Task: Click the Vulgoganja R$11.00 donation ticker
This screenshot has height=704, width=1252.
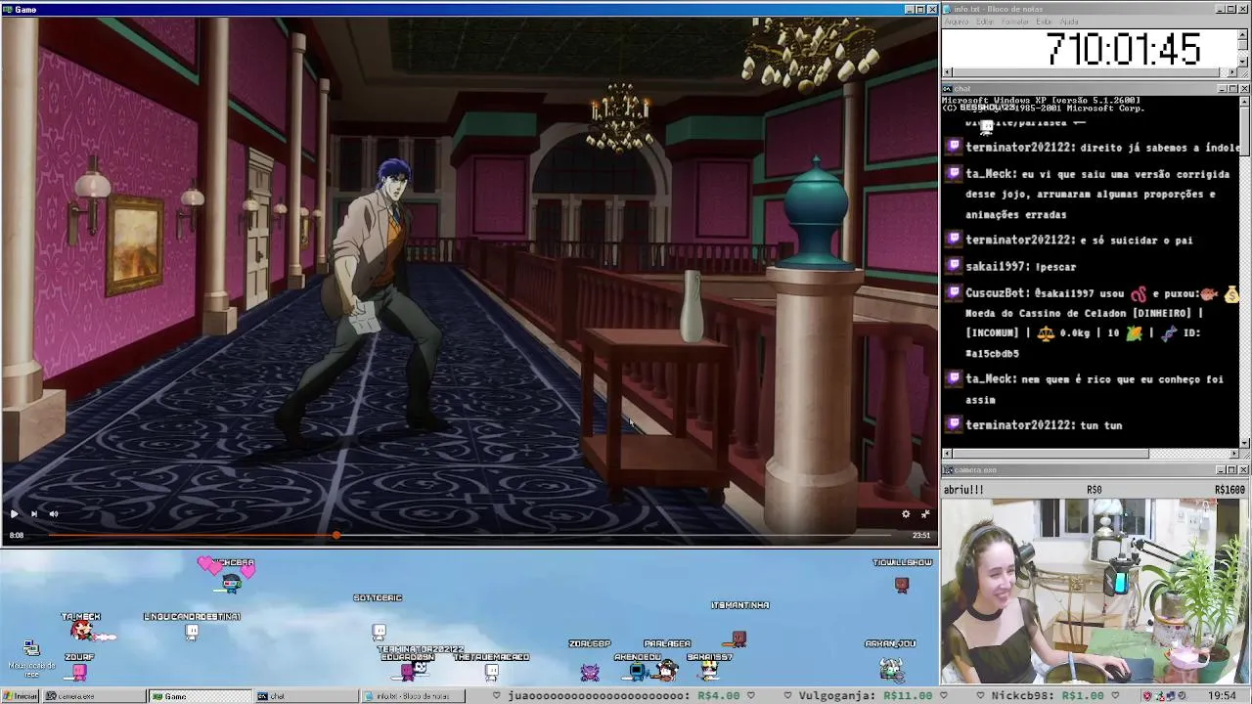Action: pos(866,696)
